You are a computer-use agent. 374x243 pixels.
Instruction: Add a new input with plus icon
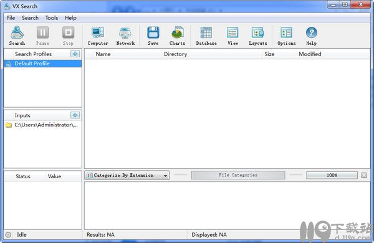75,115
